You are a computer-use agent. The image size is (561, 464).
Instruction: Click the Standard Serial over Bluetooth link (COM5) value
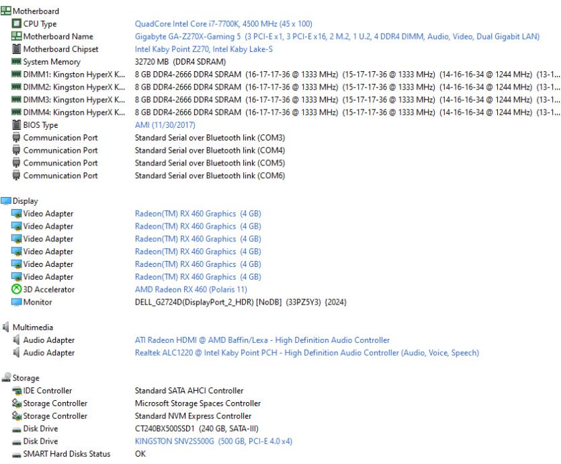pos(210,163)
